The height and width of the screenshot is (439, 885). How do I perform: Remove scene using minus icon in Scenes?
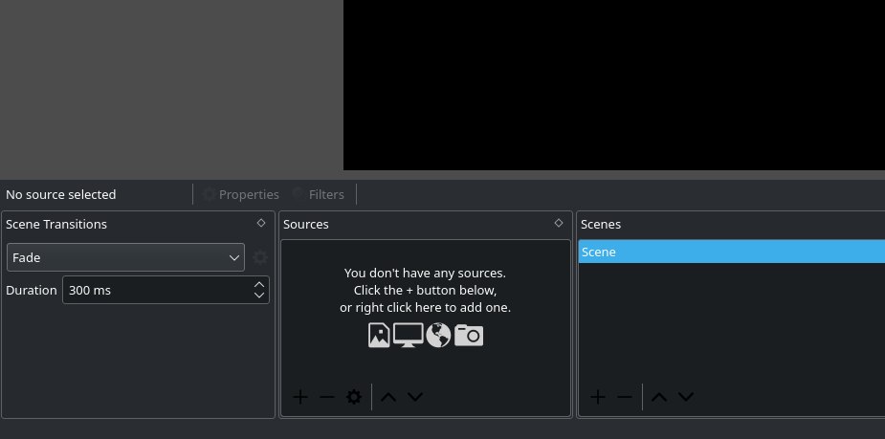[624, 397]
